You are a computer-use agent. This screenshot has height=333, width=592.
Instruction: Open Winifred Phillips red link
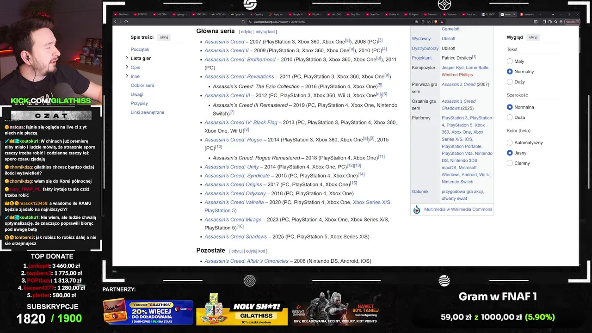pos(457,74)
